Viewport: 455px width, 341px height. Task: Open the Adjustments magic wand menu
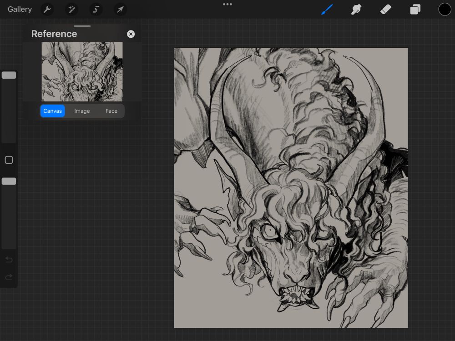(71, 9)
